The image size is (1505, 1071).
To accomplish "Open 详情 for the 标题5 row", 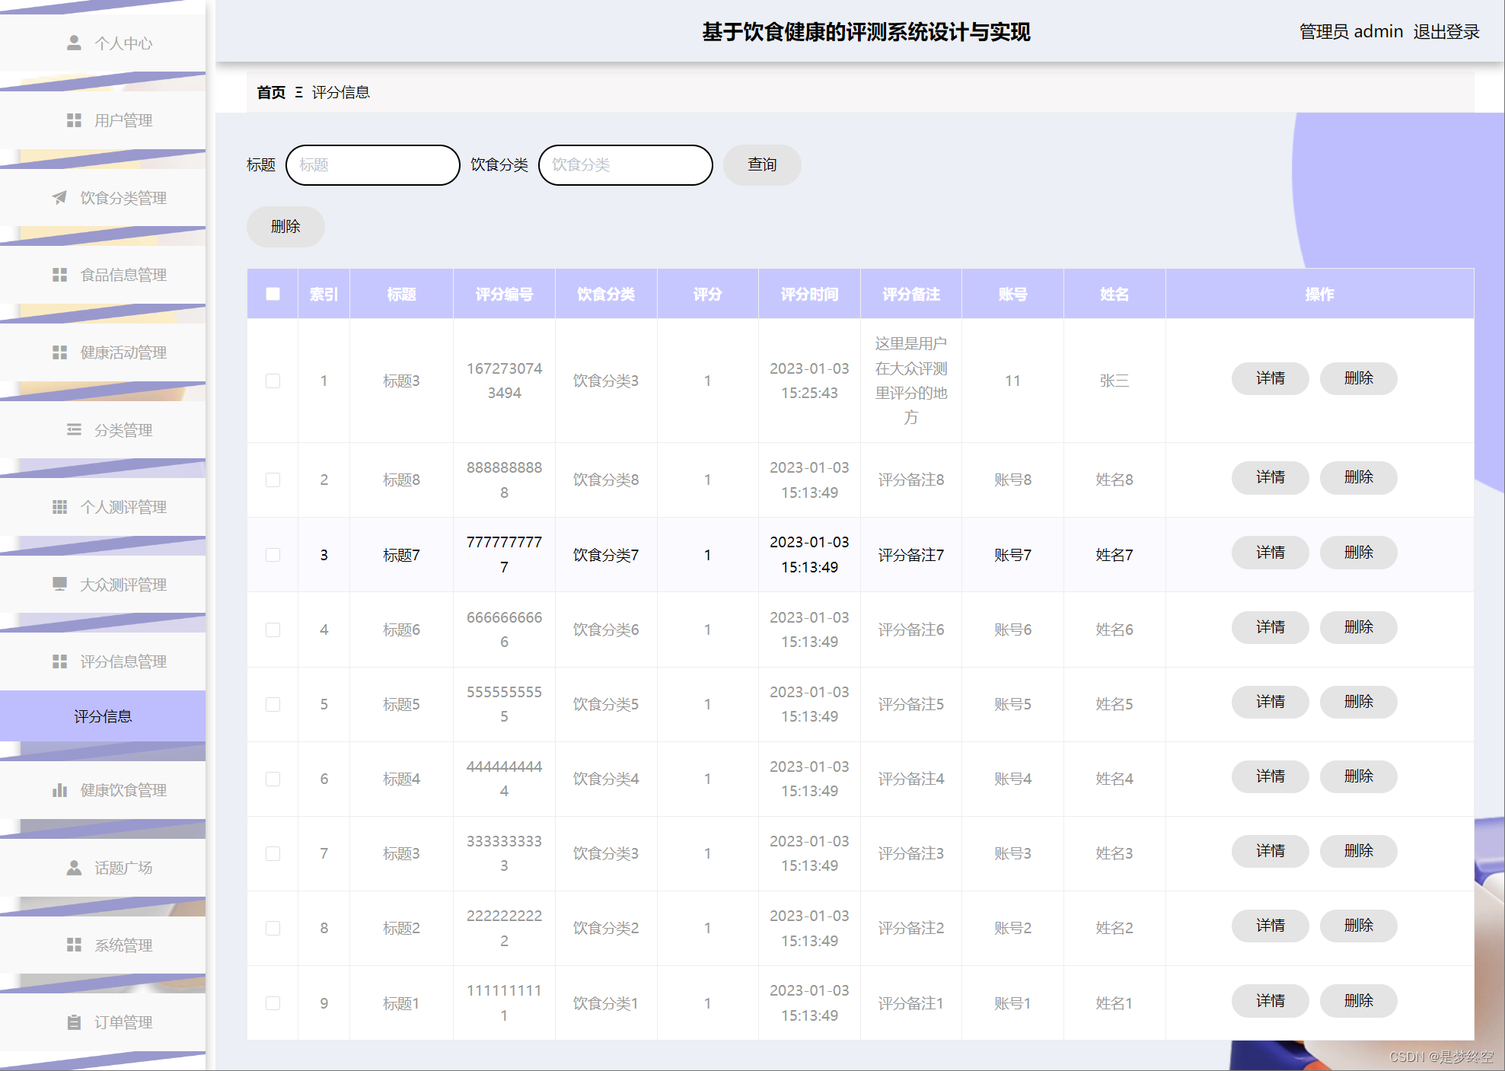I will (x=1270, y=702).
